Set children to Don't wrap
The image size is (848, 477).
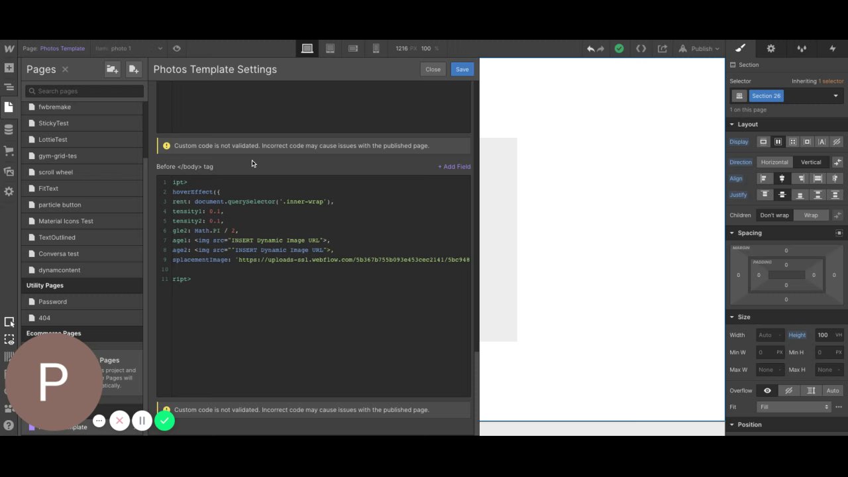click(774, 215)
